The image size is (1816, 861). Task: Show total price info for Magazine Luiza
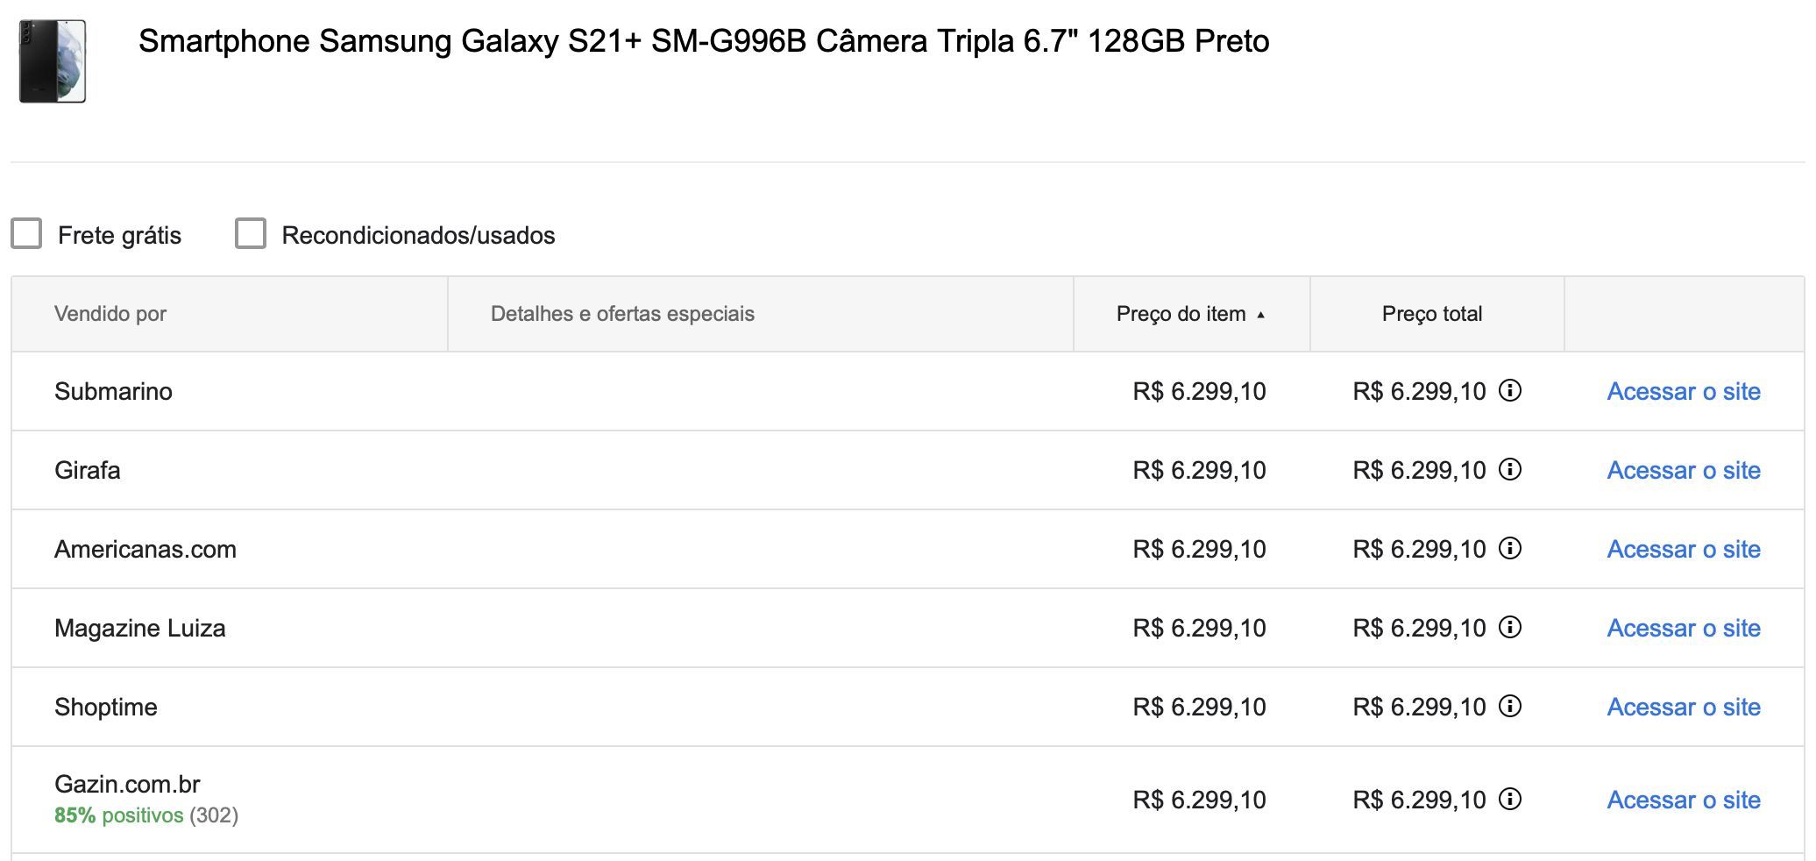tap(1509, 627)
